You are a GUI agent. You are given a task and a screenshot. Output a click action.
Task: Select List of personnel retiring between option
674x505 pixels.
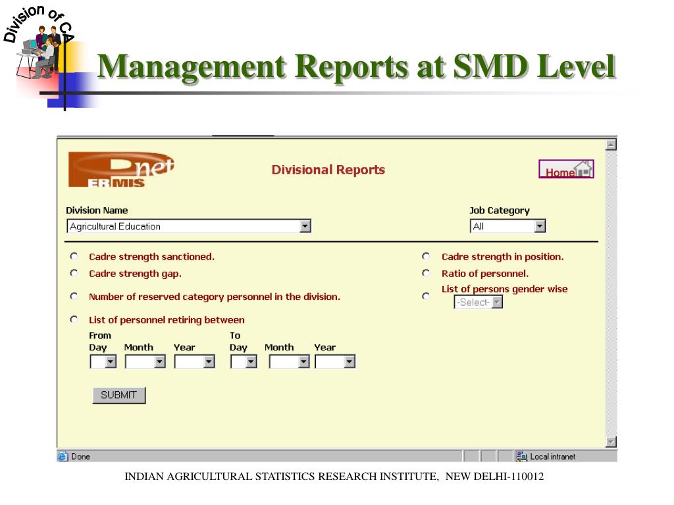tap(74, 320)
